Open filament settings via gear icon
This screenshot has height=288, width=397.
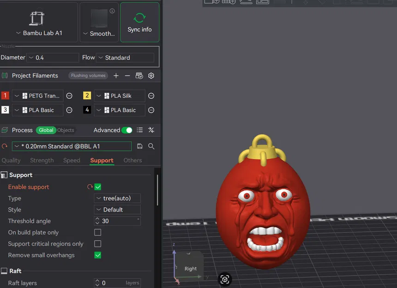coord(151,75)
